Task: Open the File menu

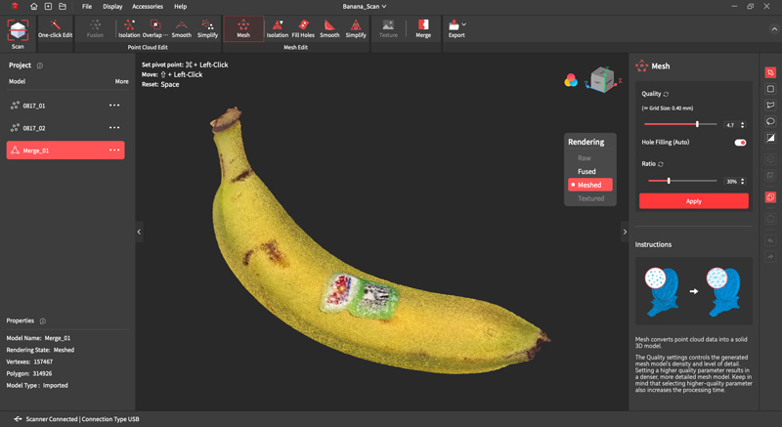Action: point(87,7)
